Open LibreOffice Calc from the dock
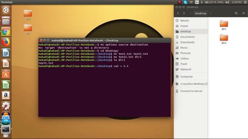248x139 pixels. (x=6, y=85)
